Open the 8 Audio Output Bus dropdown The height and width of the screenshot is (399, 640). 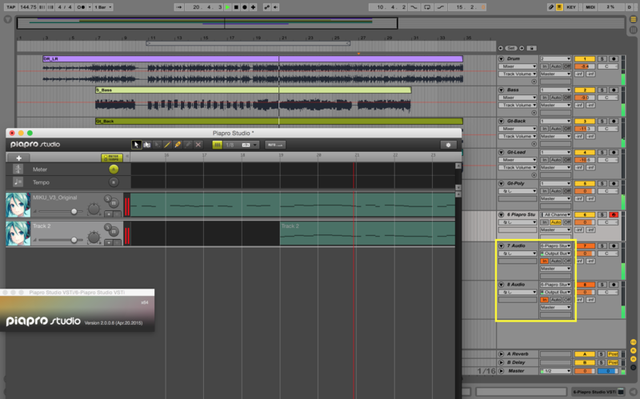tap(555, 292)
